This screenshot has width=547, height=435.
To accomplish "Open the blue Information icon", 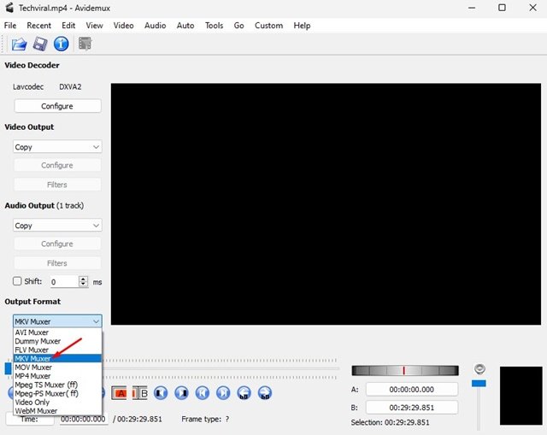I will click(x=62, y=44).
